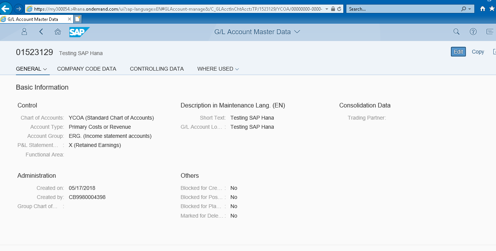
Task: Click in the browser Search box
Action: pos(403,9)
